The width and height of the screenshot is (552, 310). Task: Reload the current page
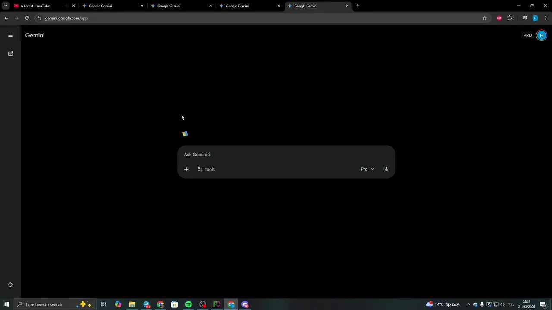[27, 18]
